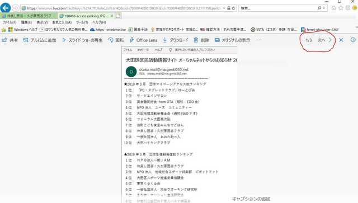Reload the page with the refresh icon
358x203 pixels.
point(234,8)
